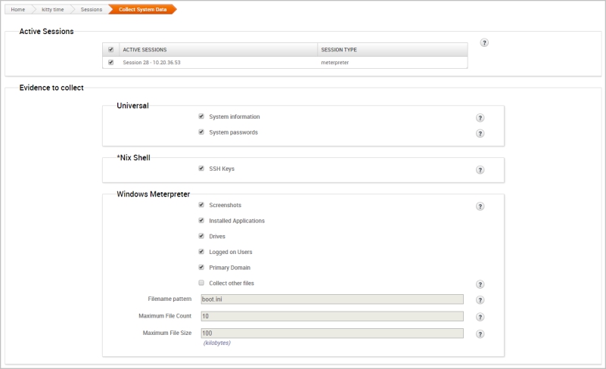606x369 pixels.
Task: Deselect Session 28 checkbox in table
Action: 111,62
